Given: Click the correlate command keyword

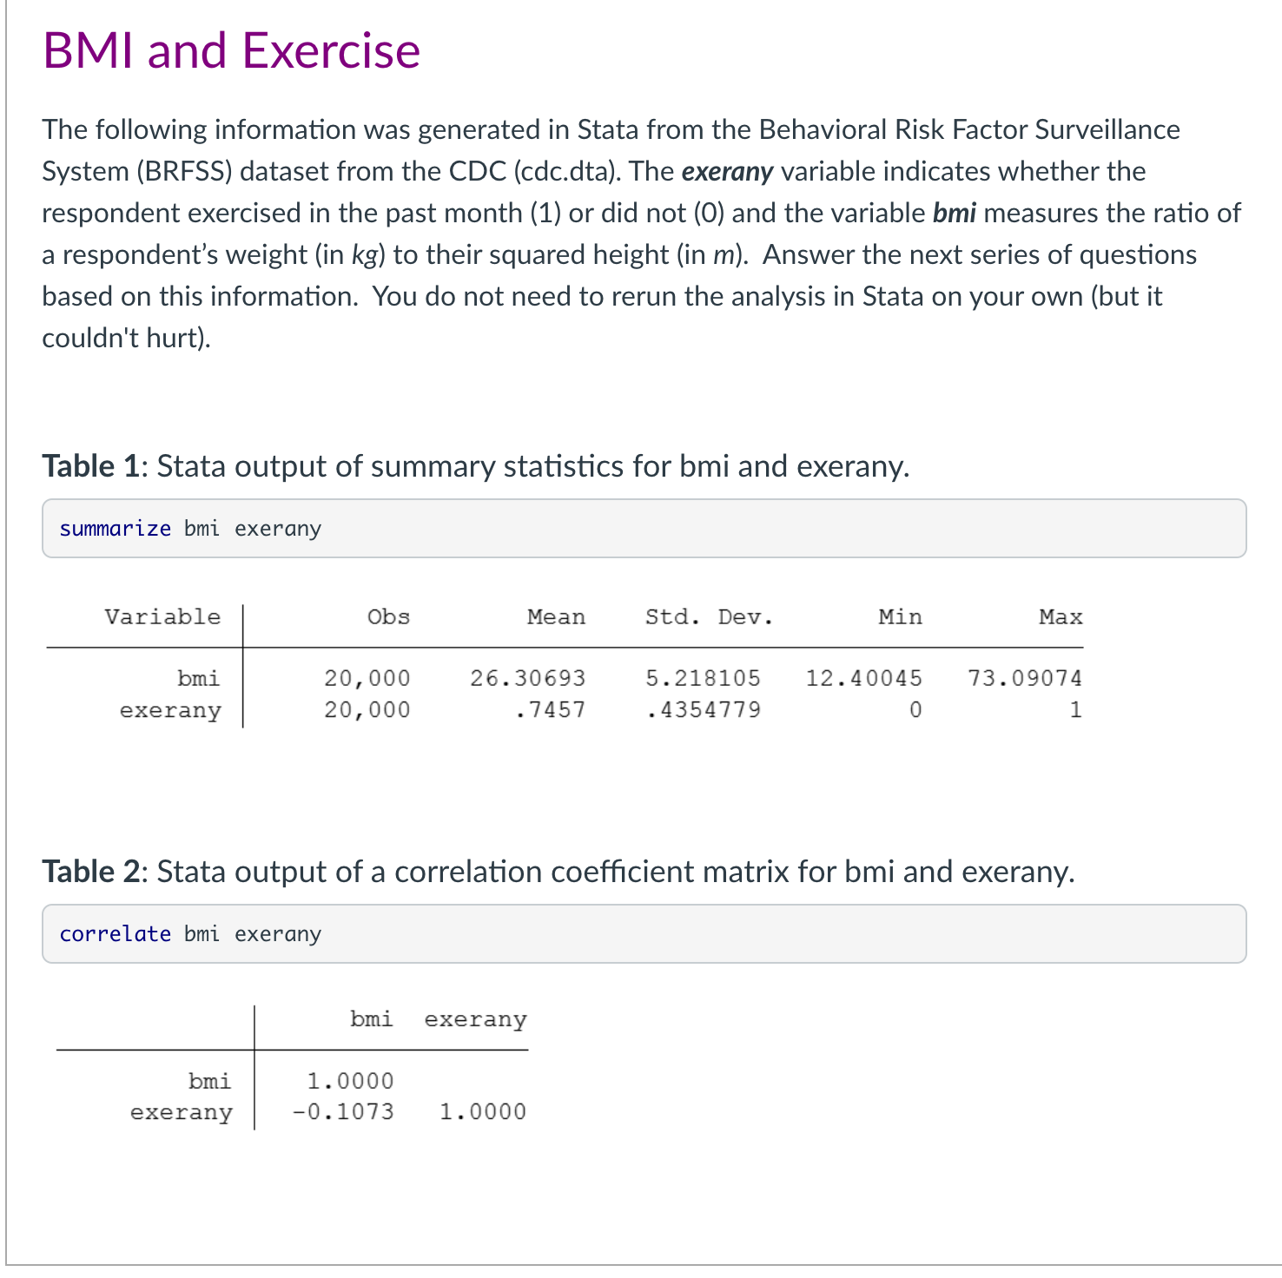Looking at the screenshot, I should click(x=115, y=934).
